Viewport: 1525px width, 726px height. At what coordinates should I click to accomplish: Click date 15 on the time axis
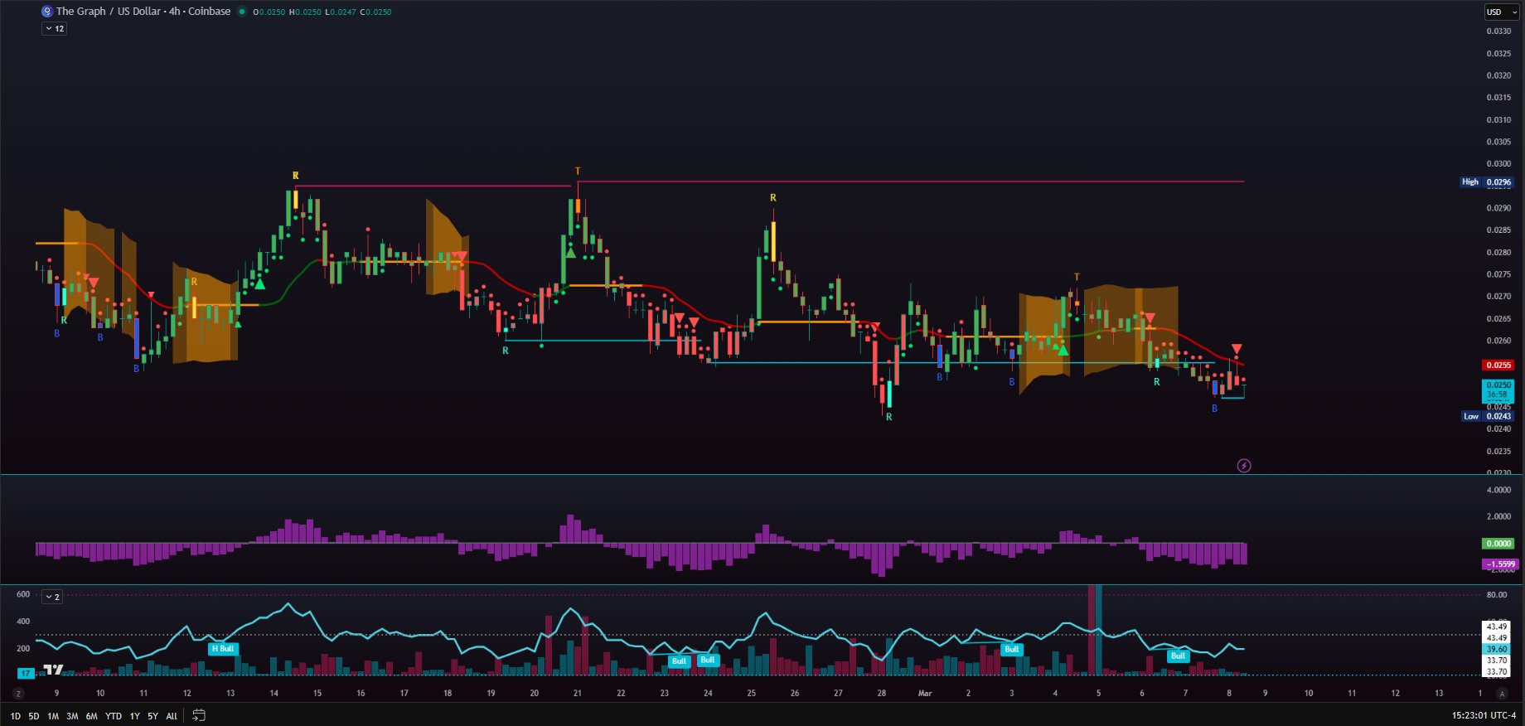pos(317,694)
